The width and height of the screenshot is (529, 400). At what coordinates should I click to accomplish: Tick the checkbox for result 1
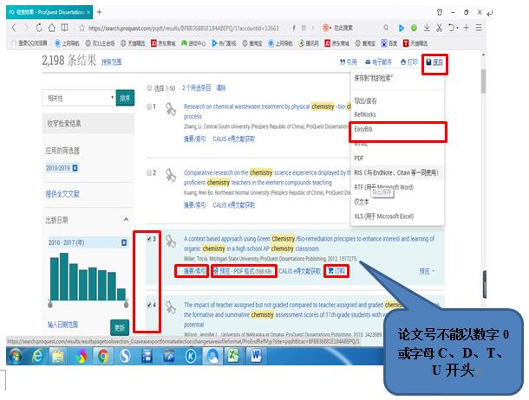151,107
